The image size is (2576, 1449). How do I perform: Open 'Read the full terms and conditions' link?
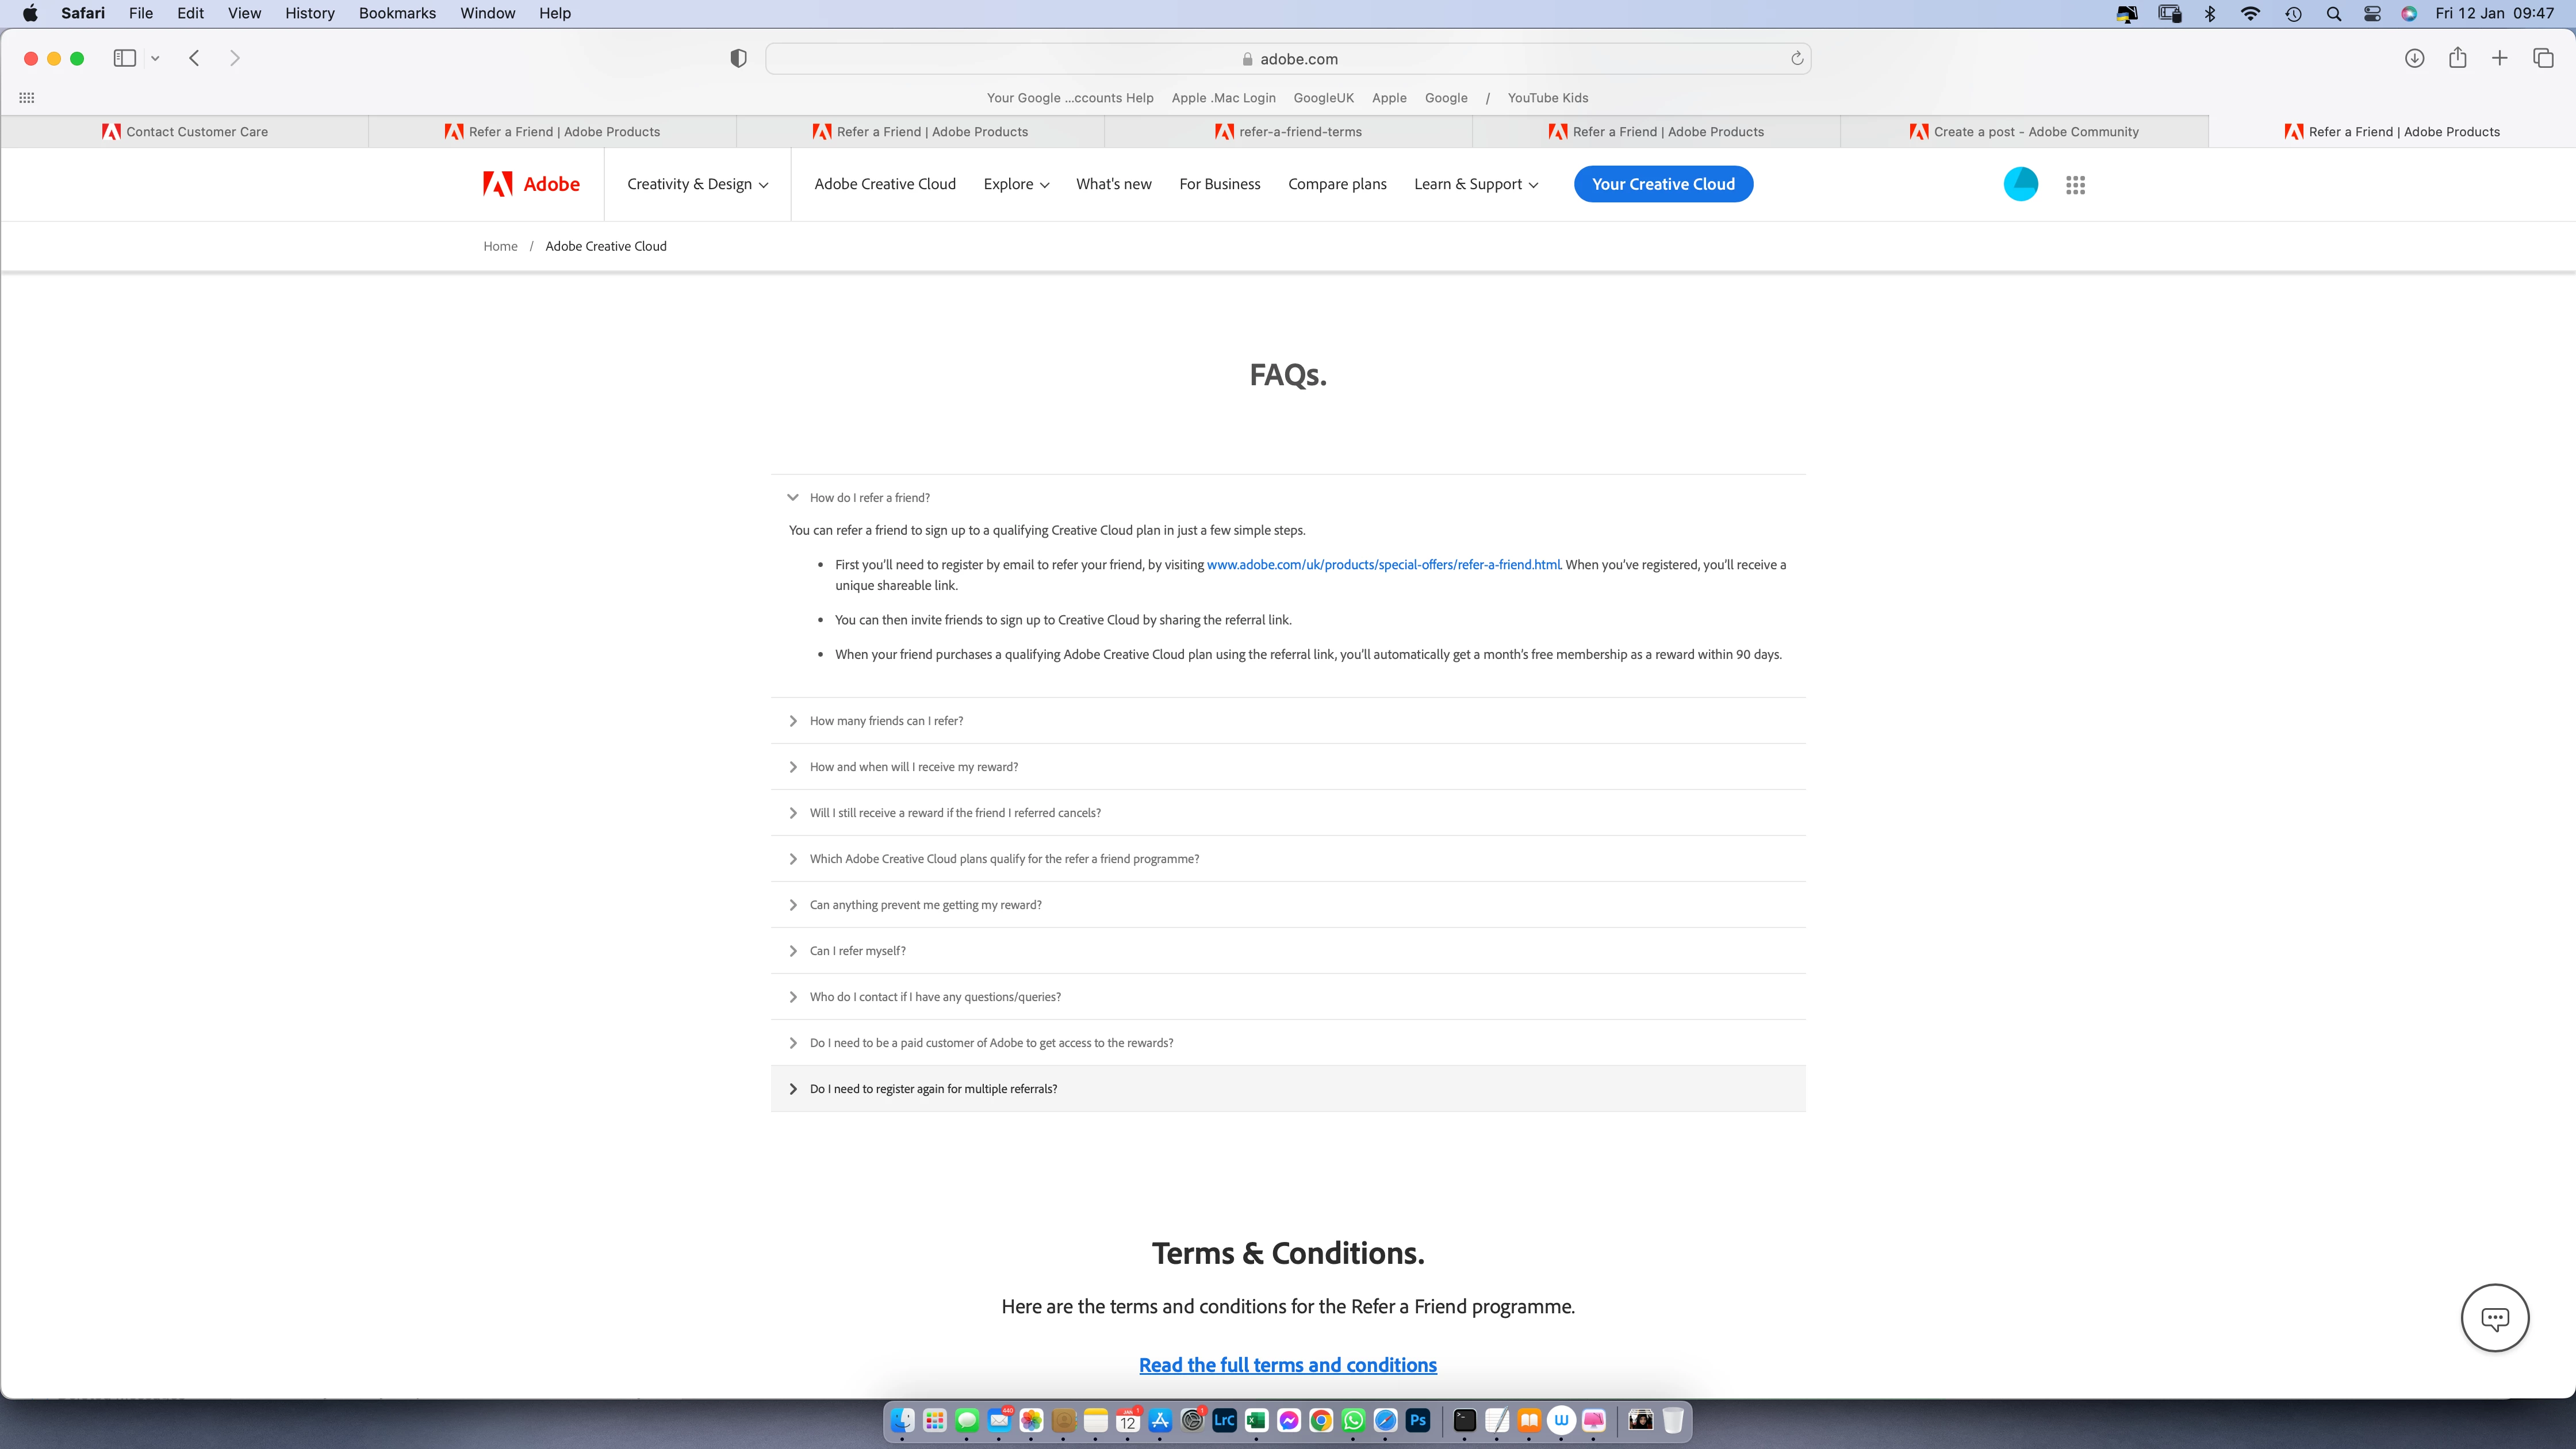pyautogui.click(x=1287, y=1365)
